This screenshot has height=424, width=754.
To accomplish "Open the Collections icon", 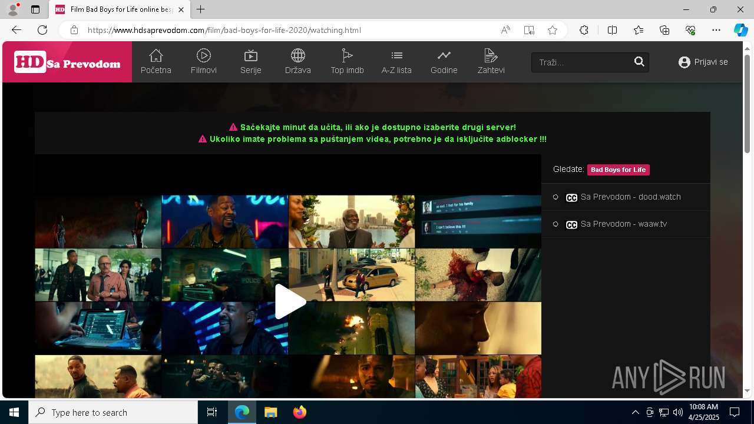I will click(x=664, y=30).
